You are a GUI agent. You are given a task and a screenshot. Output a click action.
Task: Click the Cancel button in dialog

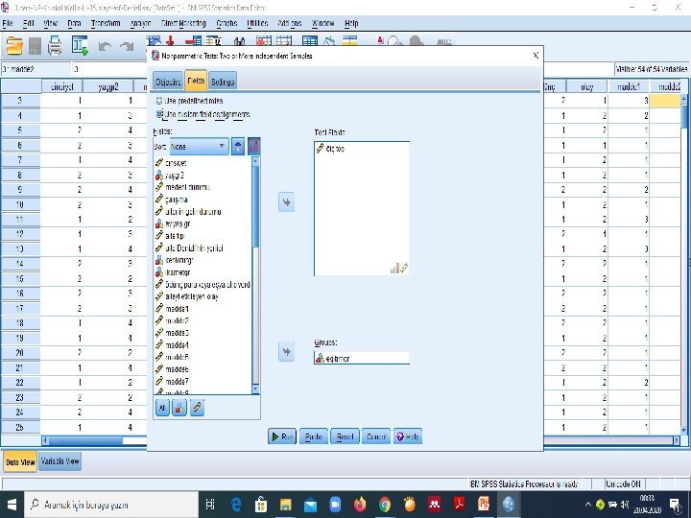(x=376, y=436)
